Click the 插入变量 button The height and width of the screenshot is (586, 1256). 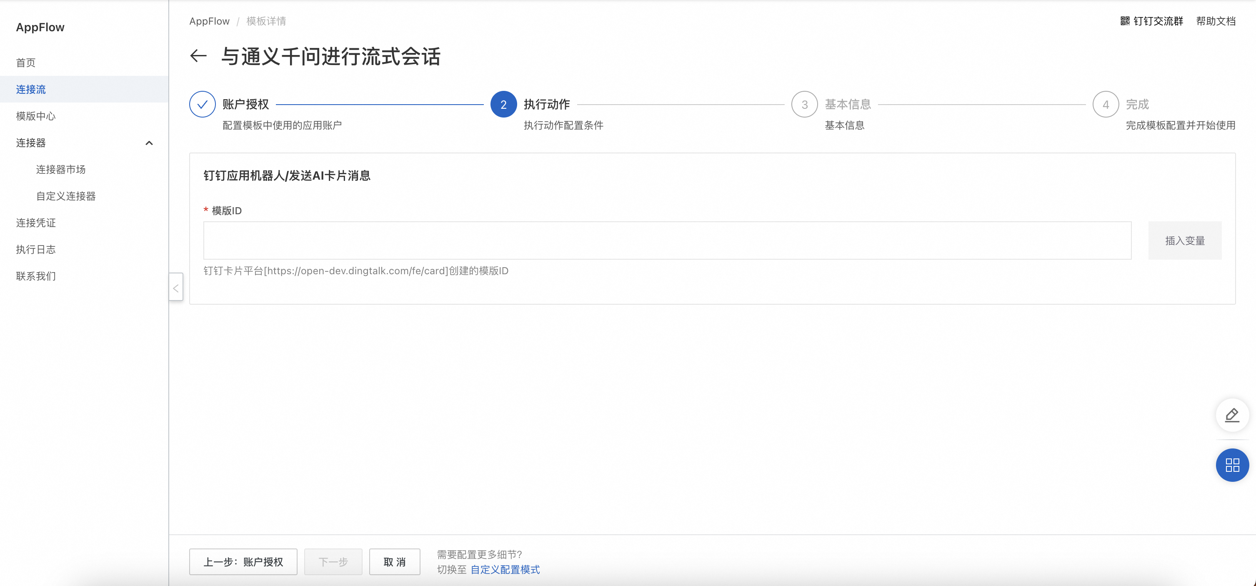click(x=1184, y=241)
